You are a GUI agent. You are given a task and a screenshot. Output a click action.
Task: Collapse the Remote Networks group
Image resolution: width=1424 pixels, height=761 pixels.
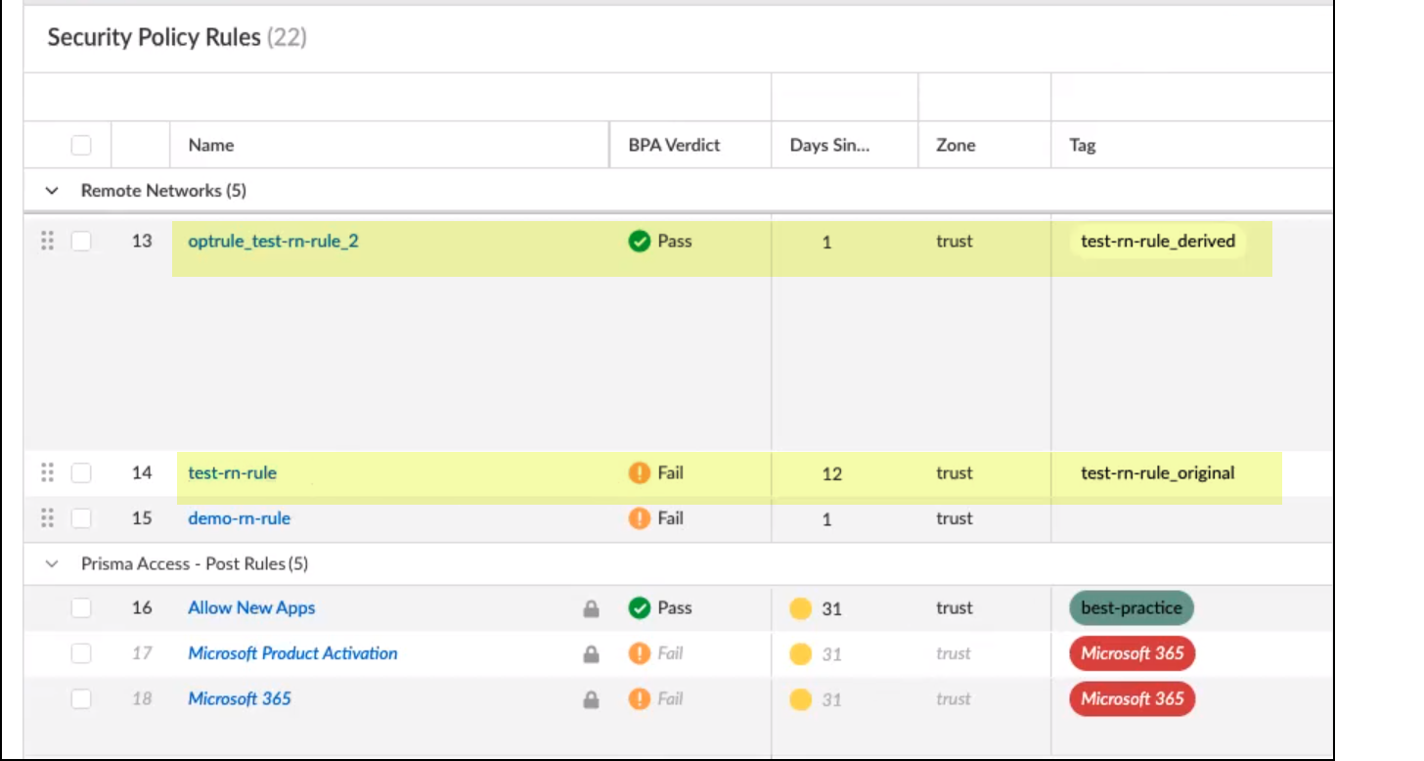click(x=53, y=192)
